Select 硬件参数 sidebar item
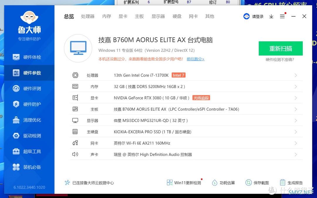This screenshot has width=317, height=198. pyautogui.click(x=29, y=73)
